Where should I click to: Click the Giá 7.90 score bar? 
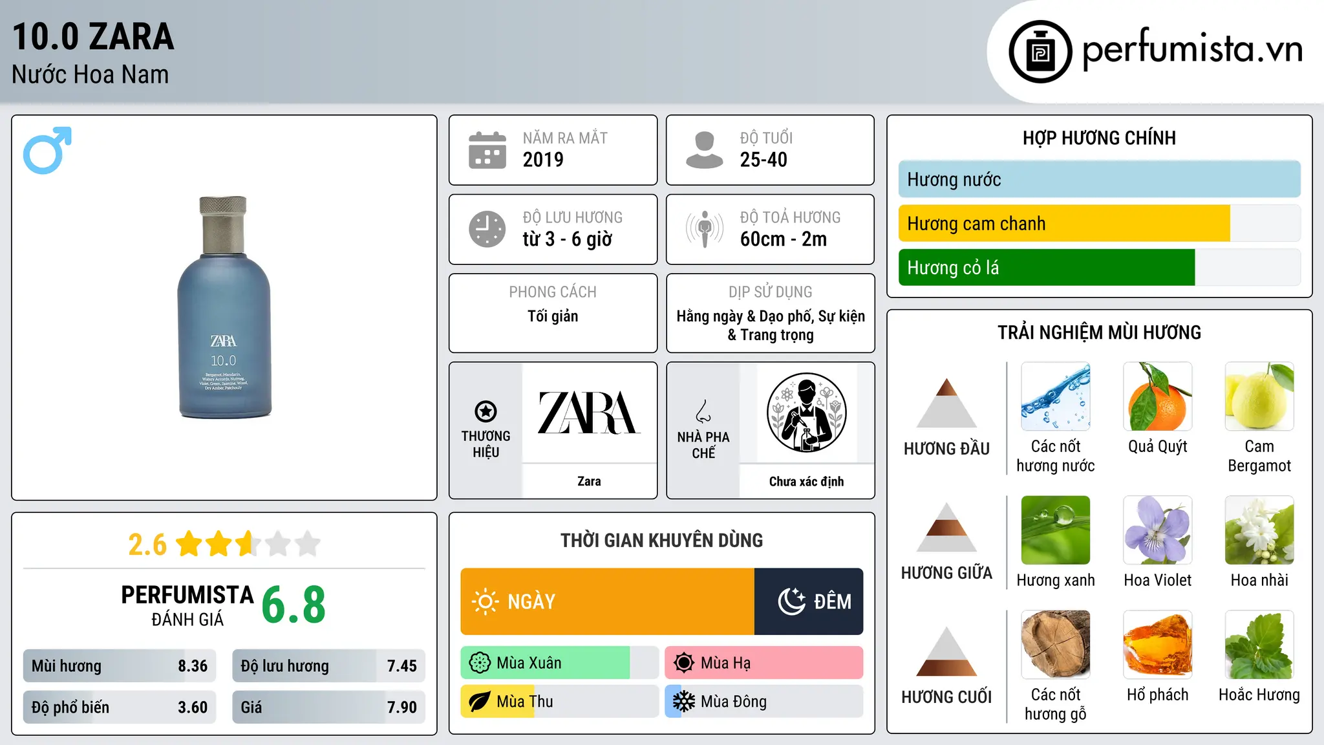[328, 707]
